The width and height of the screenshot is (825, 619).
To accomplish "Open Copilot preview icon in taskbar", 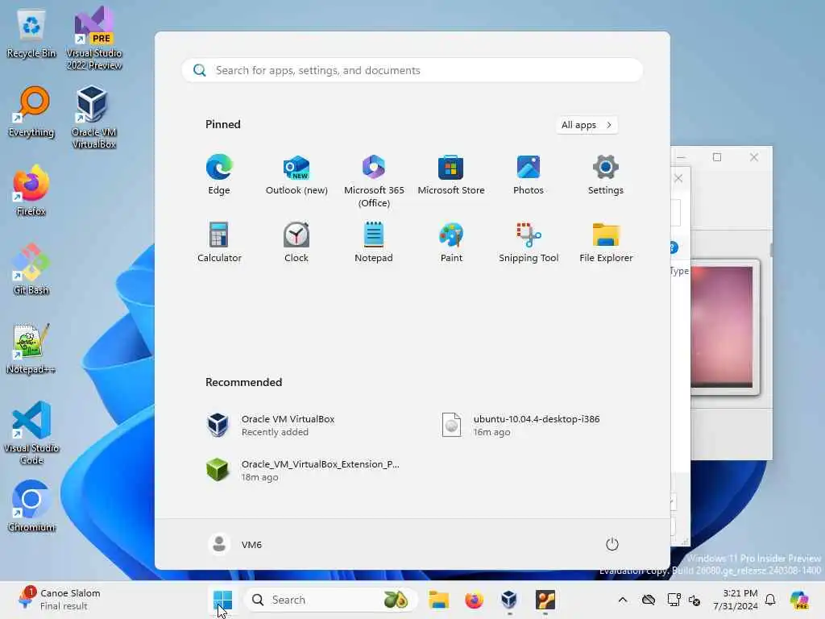I will (799, 600).
